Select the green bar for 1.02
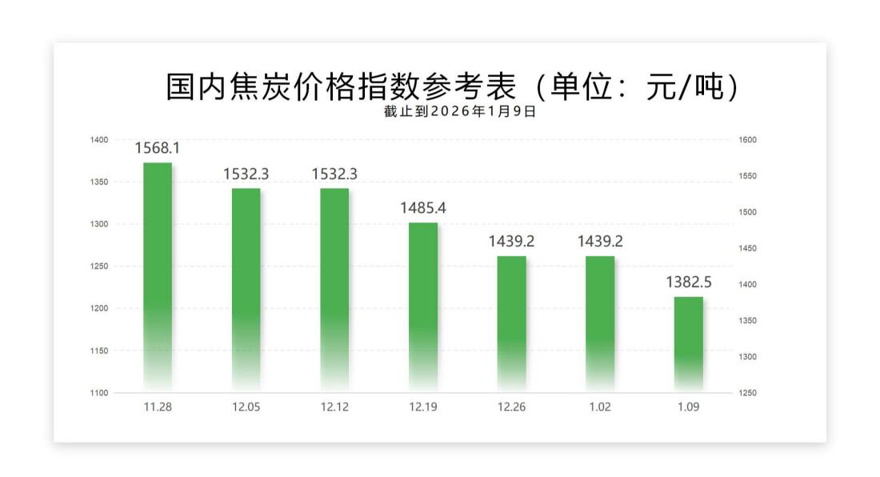The height and width of the screenshot is (477, 880). pos(600,324)
